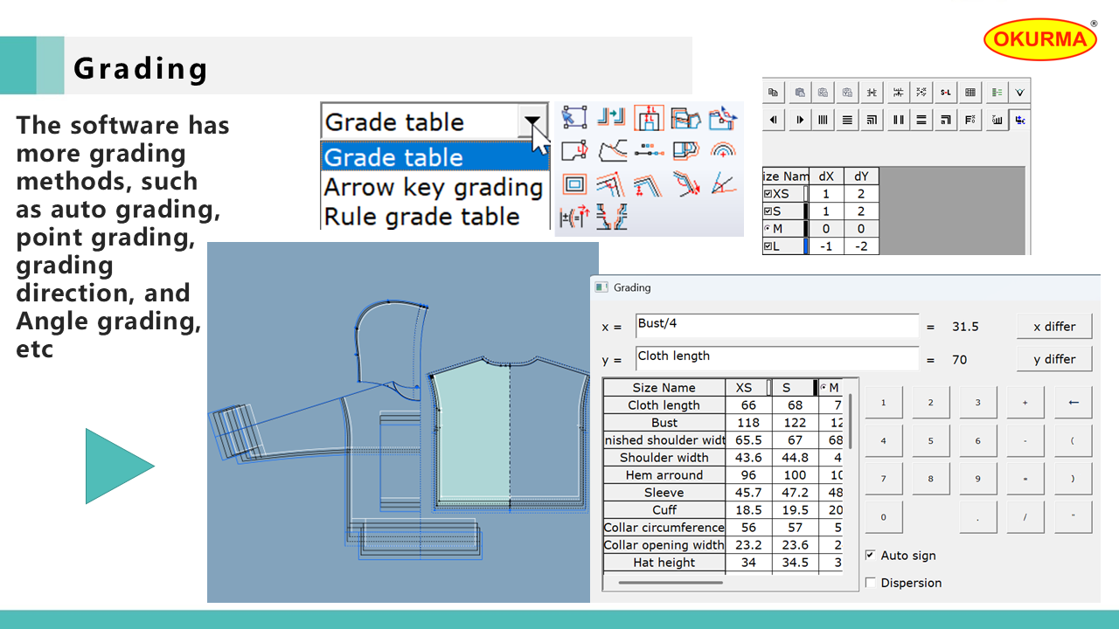Select the arrow-with-box selection tool icon
The height and width of the screenshot is (629, 1119).
[573, 117]
